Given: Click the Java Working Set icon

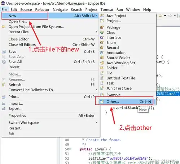Looking at the screenshot, I should 102,63.
